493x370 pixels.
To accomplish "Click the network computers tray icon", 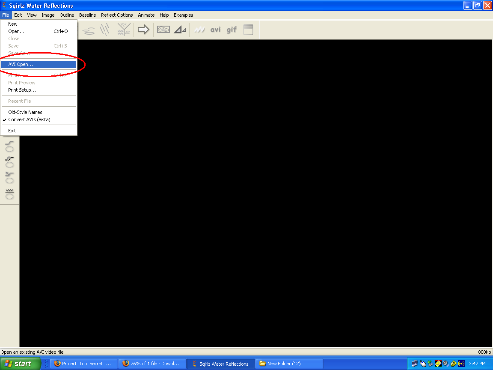I will [x=415, y=364].
